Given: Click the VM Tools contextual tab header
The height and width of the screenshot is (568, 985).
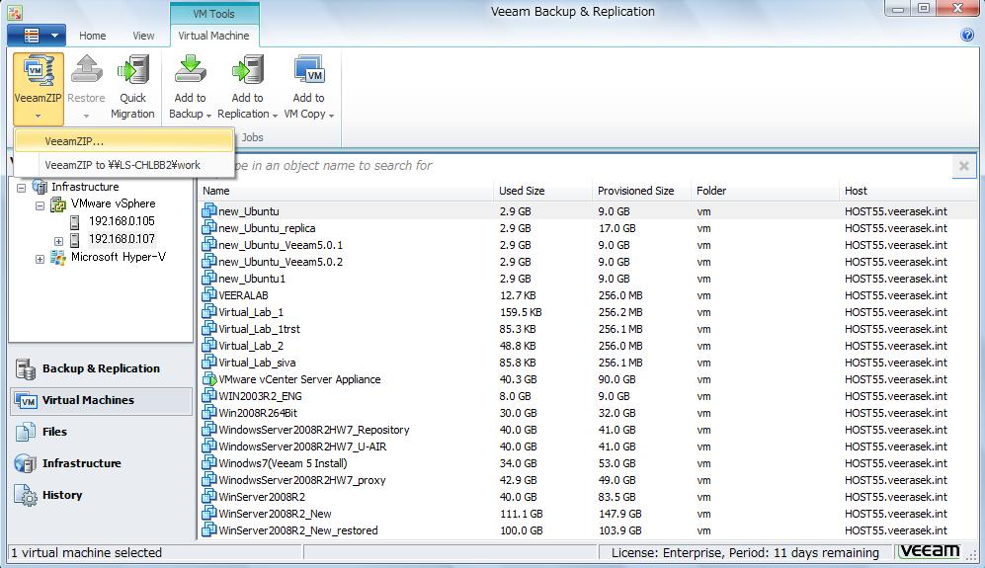Looking at the screenshot, I should [x=213, y=13].
